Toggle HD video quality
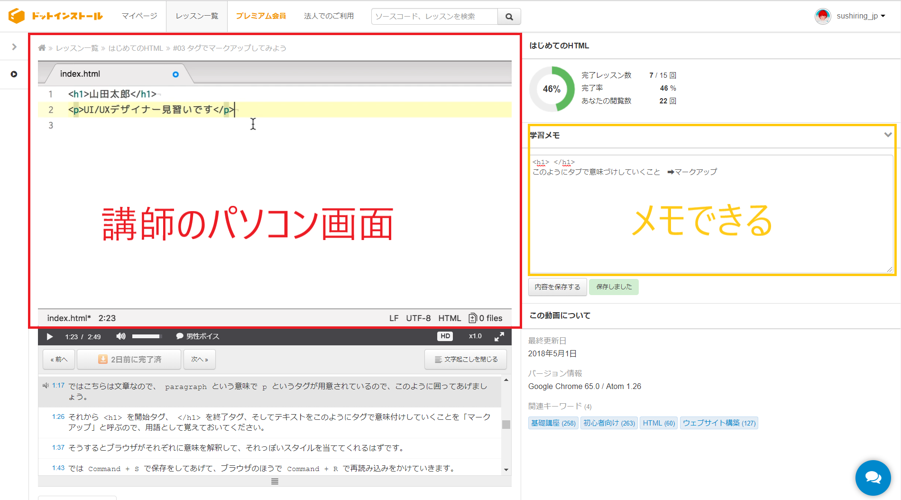Screen dimensions: 901x500 [445, 336]
